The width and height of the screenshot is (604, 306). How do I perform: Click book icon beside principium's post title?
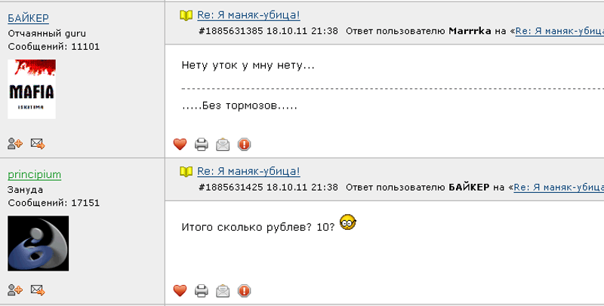coord(186,172)
